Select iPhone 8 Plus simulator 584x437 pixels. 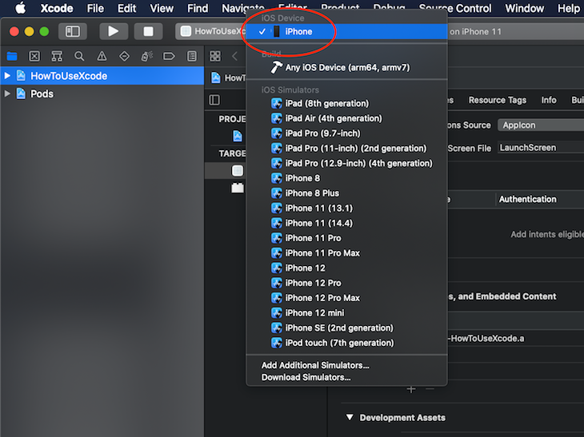(x=346, y=193)
